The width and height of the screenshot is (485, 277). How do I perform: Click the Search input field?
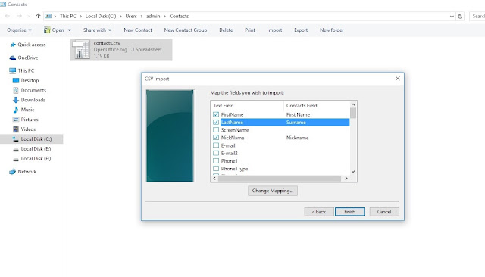coord(477,17)
